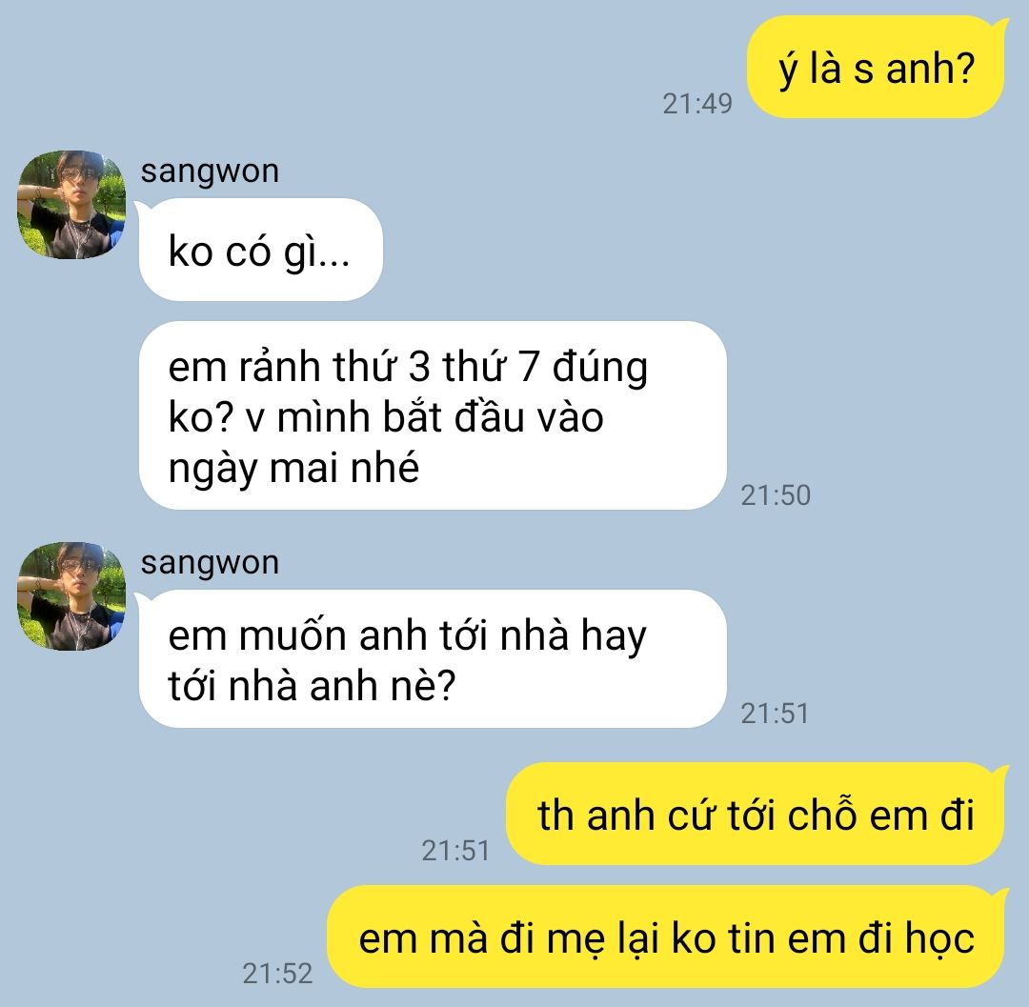
Task: Click the 21:50 timestamp
Action: (x=776, y=495)
